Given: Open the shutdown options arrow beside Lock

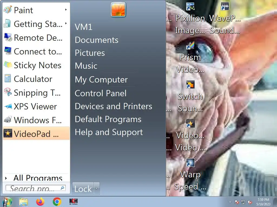Looking at the screenshot, I should click(x=97, y=188).
